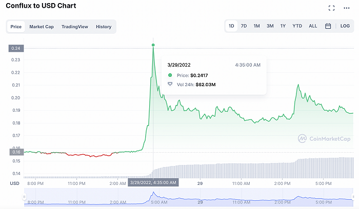359x209 pixels.
Task: Click the 3/29/2022 date in tooltip
Action: (179, 65)
